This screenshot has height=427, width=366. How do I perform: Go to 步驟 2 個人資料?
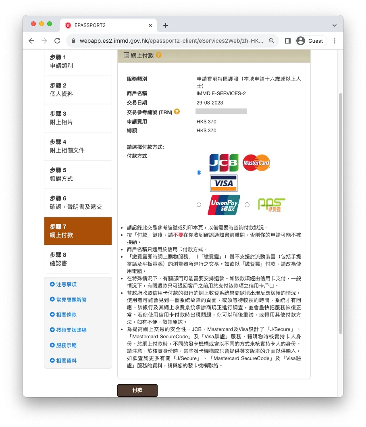[x=78, y=90]
